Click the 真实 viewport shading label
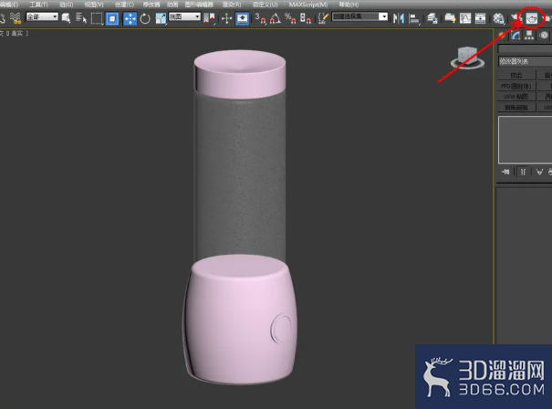The height and width of the screenshot is (409, 552). tap(17, 34)
